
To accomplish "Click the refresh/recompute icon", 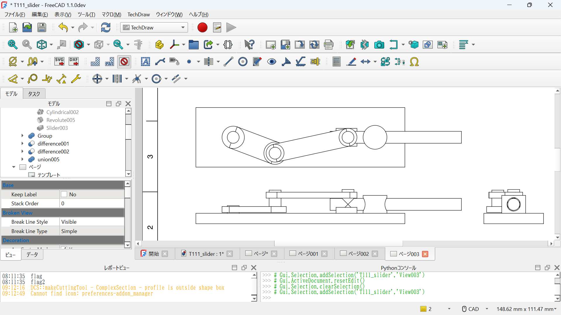I will point(105,27).
